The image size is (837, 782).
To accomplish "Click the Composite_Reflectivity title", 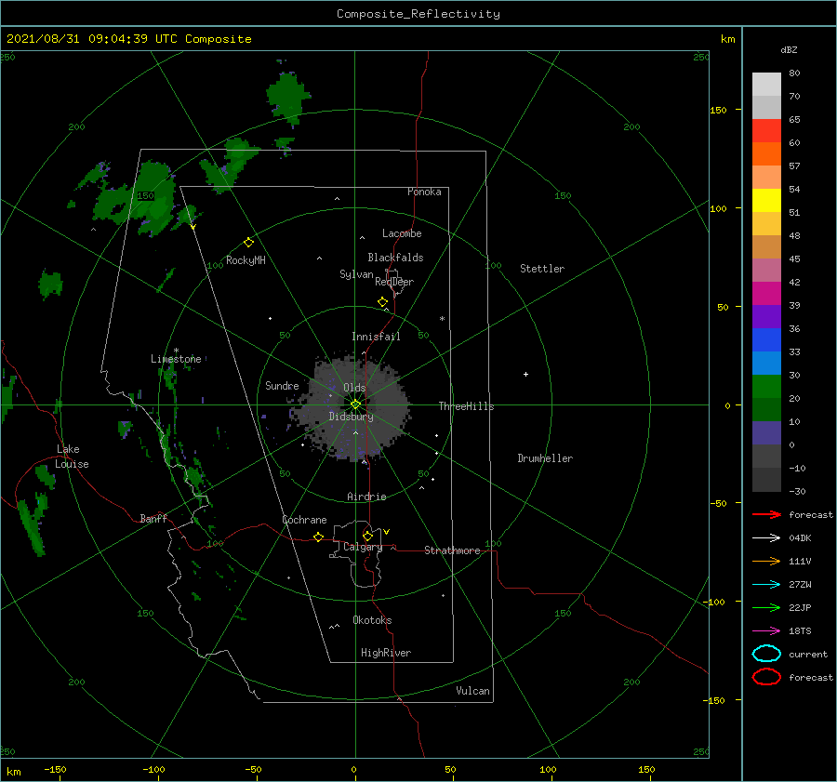I will 418,14.
